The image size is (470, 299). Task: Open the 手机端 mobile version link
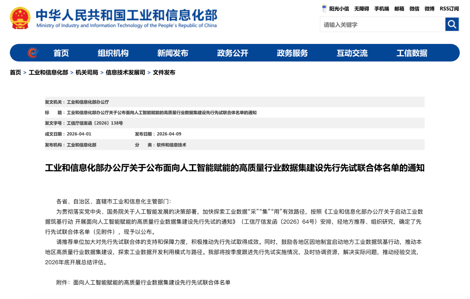[x=382, y=9]
